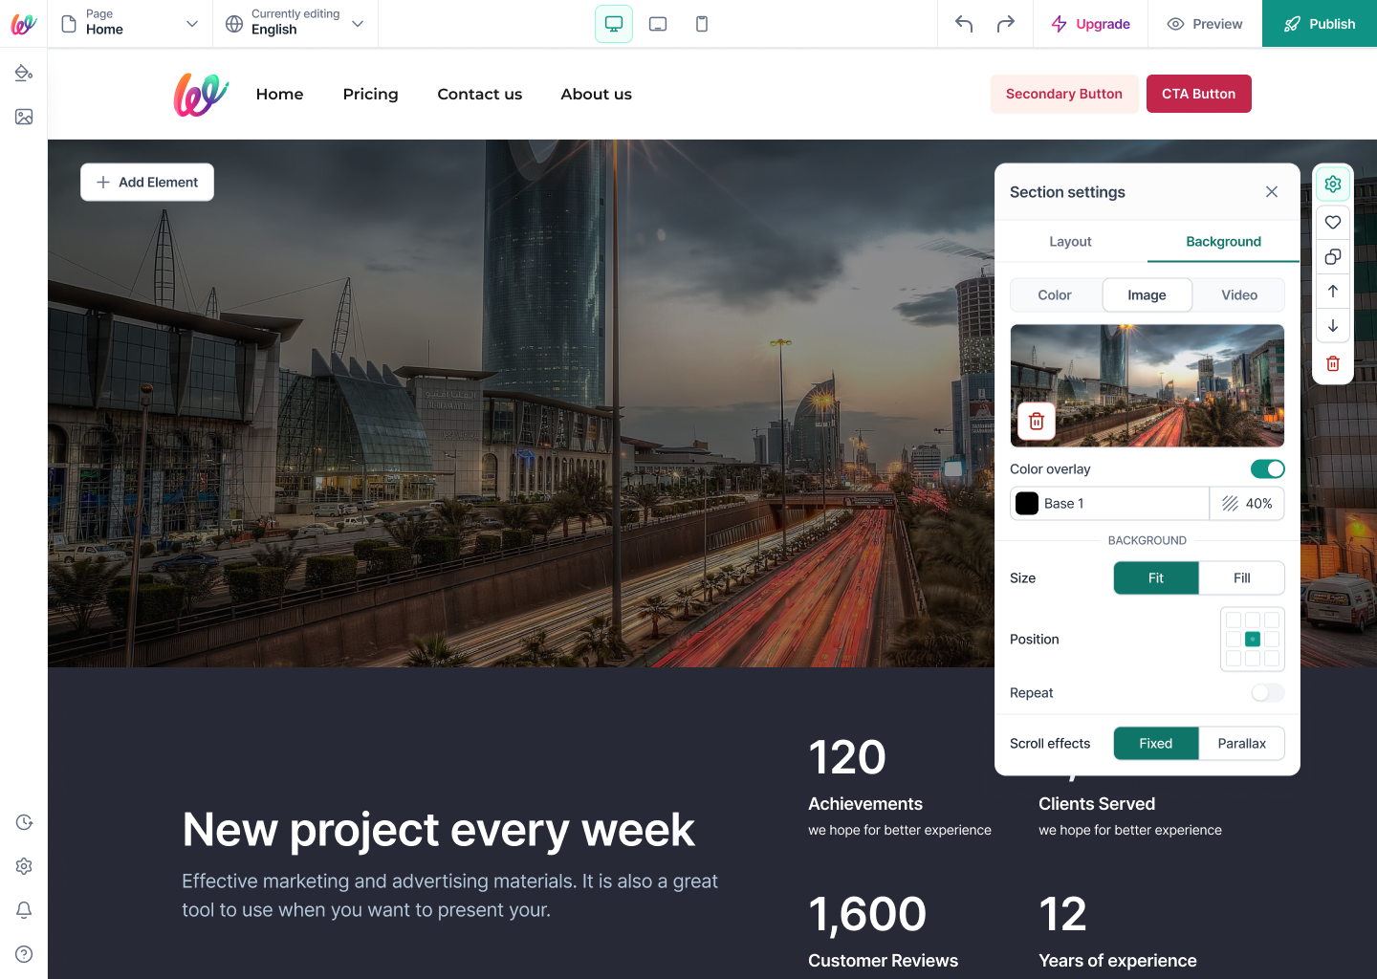Image resolution: width=1377 pixels, height=979 pixels.
Task: Select the 'Years of experience' label
Action: 1118,961
